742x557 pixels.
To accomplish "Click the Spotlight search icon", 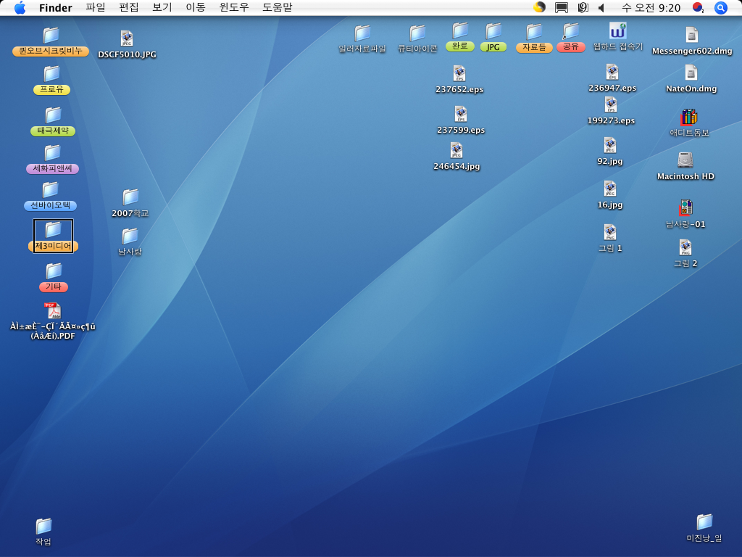I will [x=720, y=8].
